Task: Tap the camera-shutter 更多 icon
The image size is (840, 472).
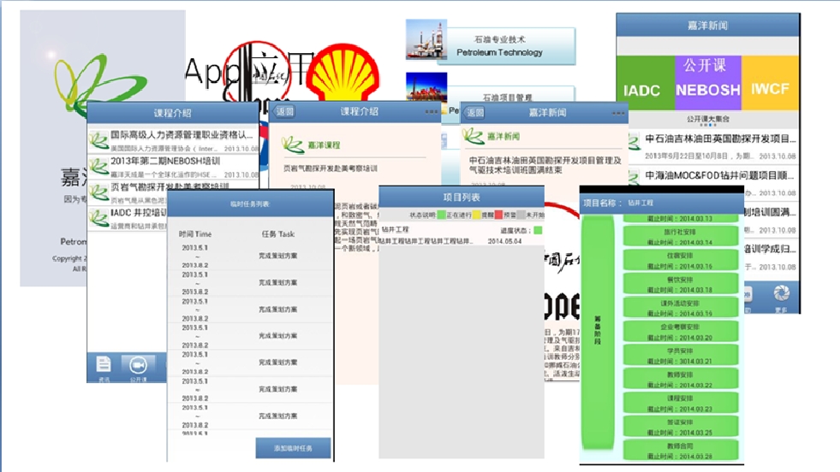Action: pyautogui.click(x=782, y=293)
